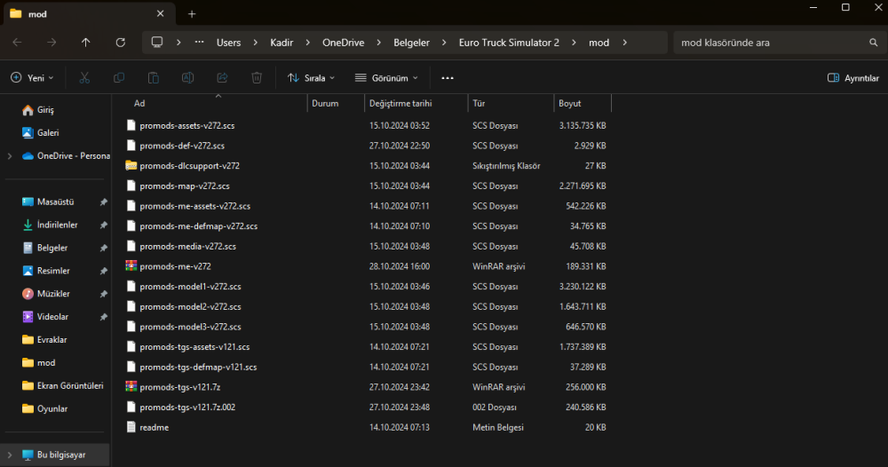Click the Refresh button in navigation bar
This screenshot has height=467, width=888.
pos(120,43)
